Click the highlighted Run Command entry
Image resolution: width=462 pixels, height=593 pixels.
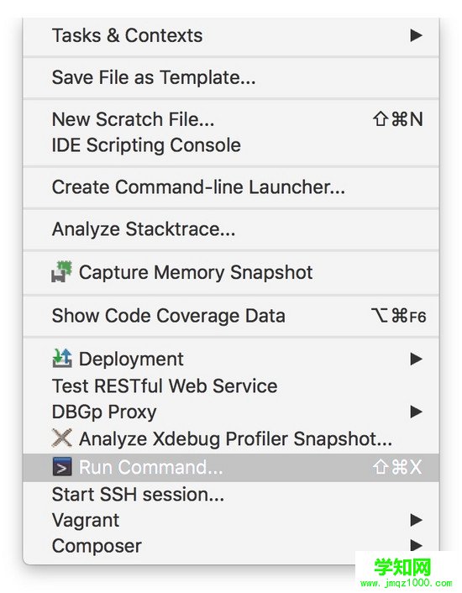[231, 468]
